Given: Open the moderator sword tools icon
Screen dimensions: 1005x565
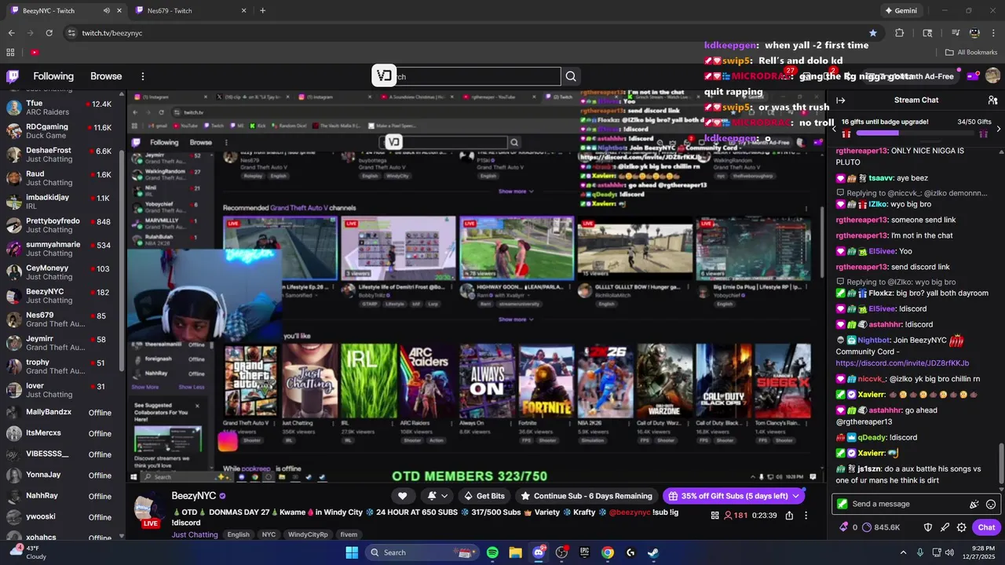Looking at the screenshot, I should point(945,527).
